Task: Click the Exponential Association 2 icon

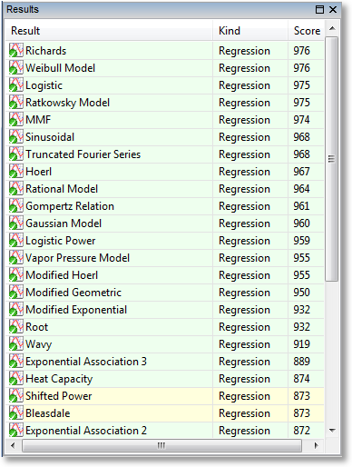Action: (x=16, y=430)
